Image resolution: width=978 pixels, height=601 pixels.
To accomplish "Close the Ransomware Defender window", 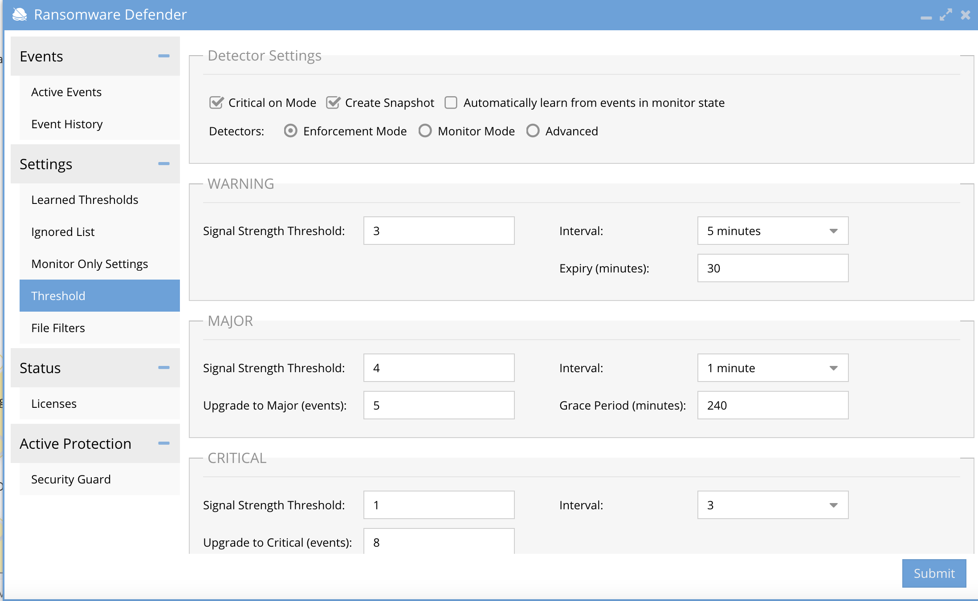I will [x=966, y=15].
